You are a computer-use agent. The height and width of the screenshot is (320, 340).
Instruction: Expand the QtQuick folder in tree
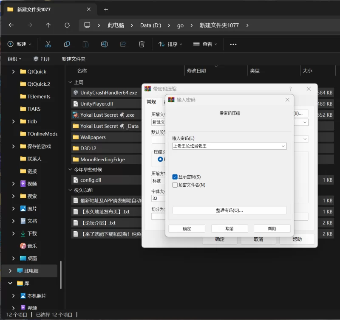click(14, 71)
